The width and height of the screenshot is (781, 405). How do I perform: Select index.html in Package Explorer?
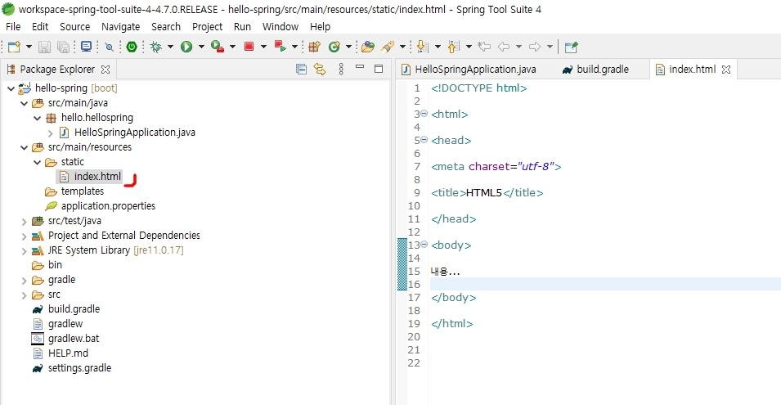click(x=97, y=177)
